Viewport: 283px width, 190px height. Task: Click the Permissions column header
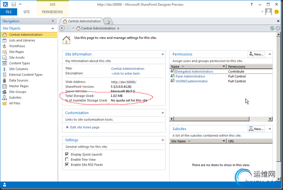249,67
